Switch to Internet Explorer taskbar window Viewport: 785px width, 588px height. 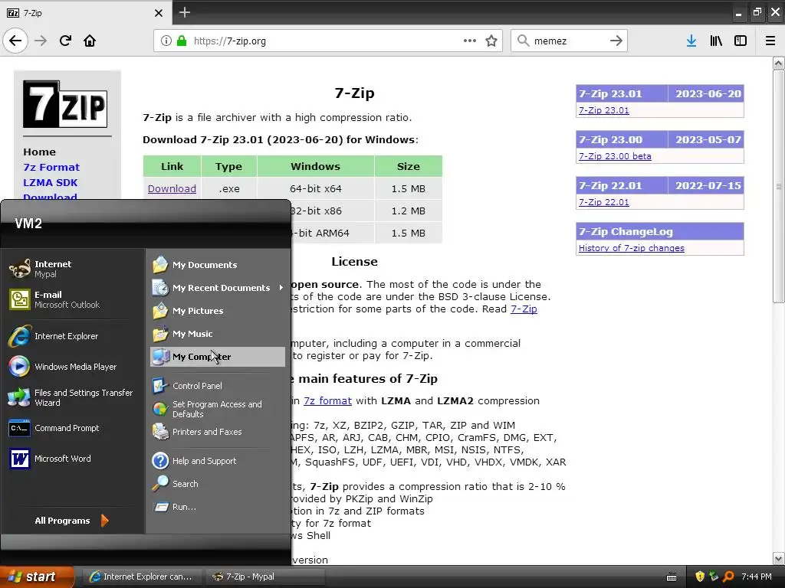point(142,577)
